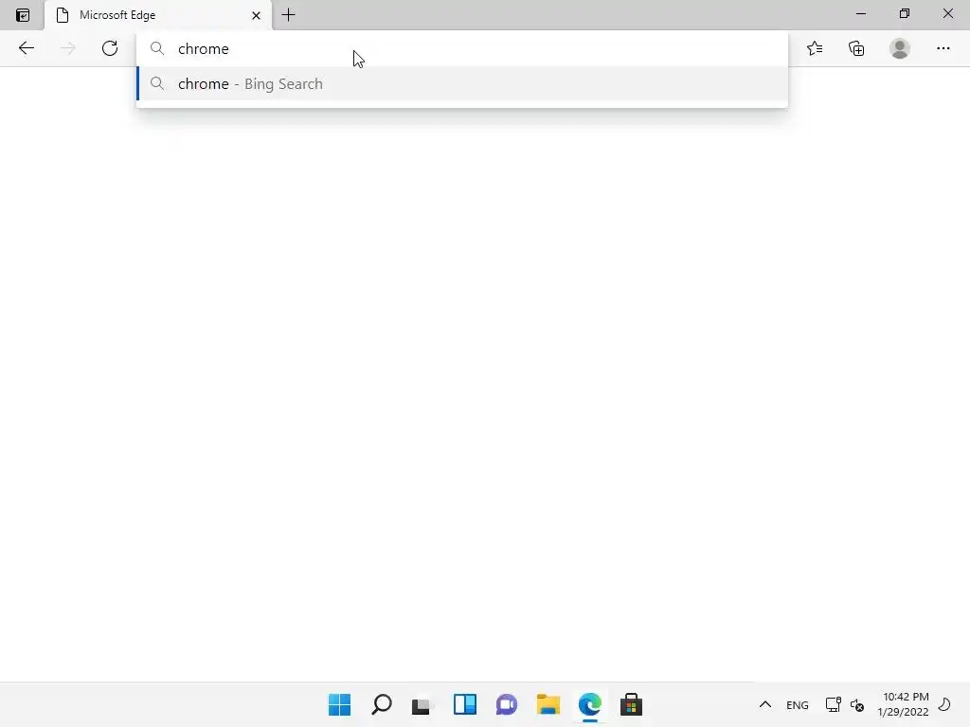The image size is (970, 727).
Task: Click the address bar containing chrome
Action: 462,49
